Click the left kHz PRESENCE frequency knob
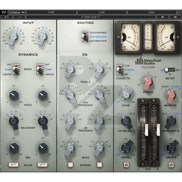This screenshot has height=182, width=182. click(x=71, y=96)
